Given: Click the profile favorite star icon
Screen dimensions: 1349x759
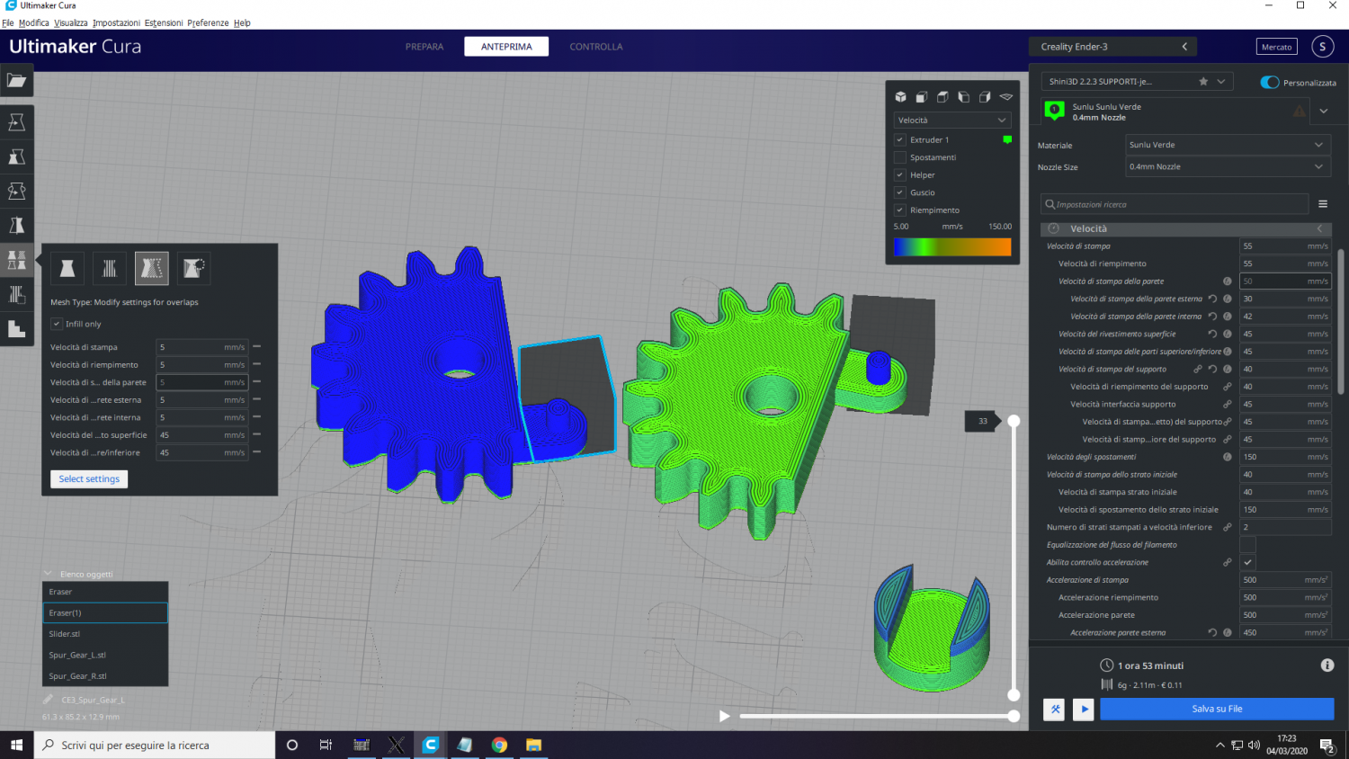Looking at the screenshot, I should coord(1203,81).
